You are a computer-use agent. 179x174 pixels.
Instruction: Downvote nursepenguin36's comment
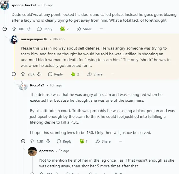tap(39, 74)
